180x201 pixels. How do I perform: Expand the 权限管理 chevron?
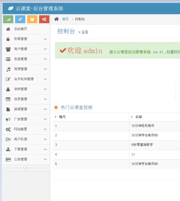[x=45, y=39]
